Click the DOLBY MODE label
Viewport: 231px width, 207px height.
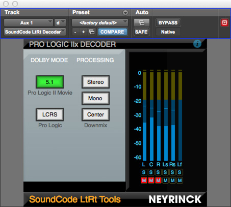[x=49, y=60]
